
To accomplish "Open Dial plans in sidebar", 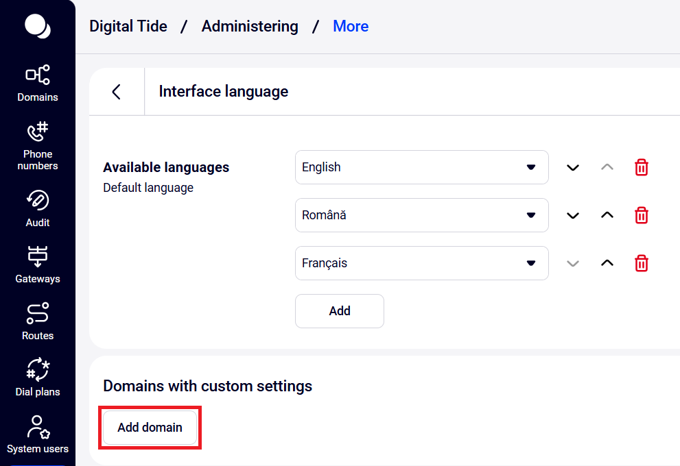I will click(38, 378).
